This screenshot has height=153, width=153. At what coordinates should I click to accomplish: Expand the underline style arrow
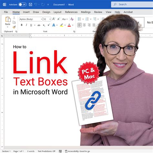pyautogui.click(x=35, y=25)
